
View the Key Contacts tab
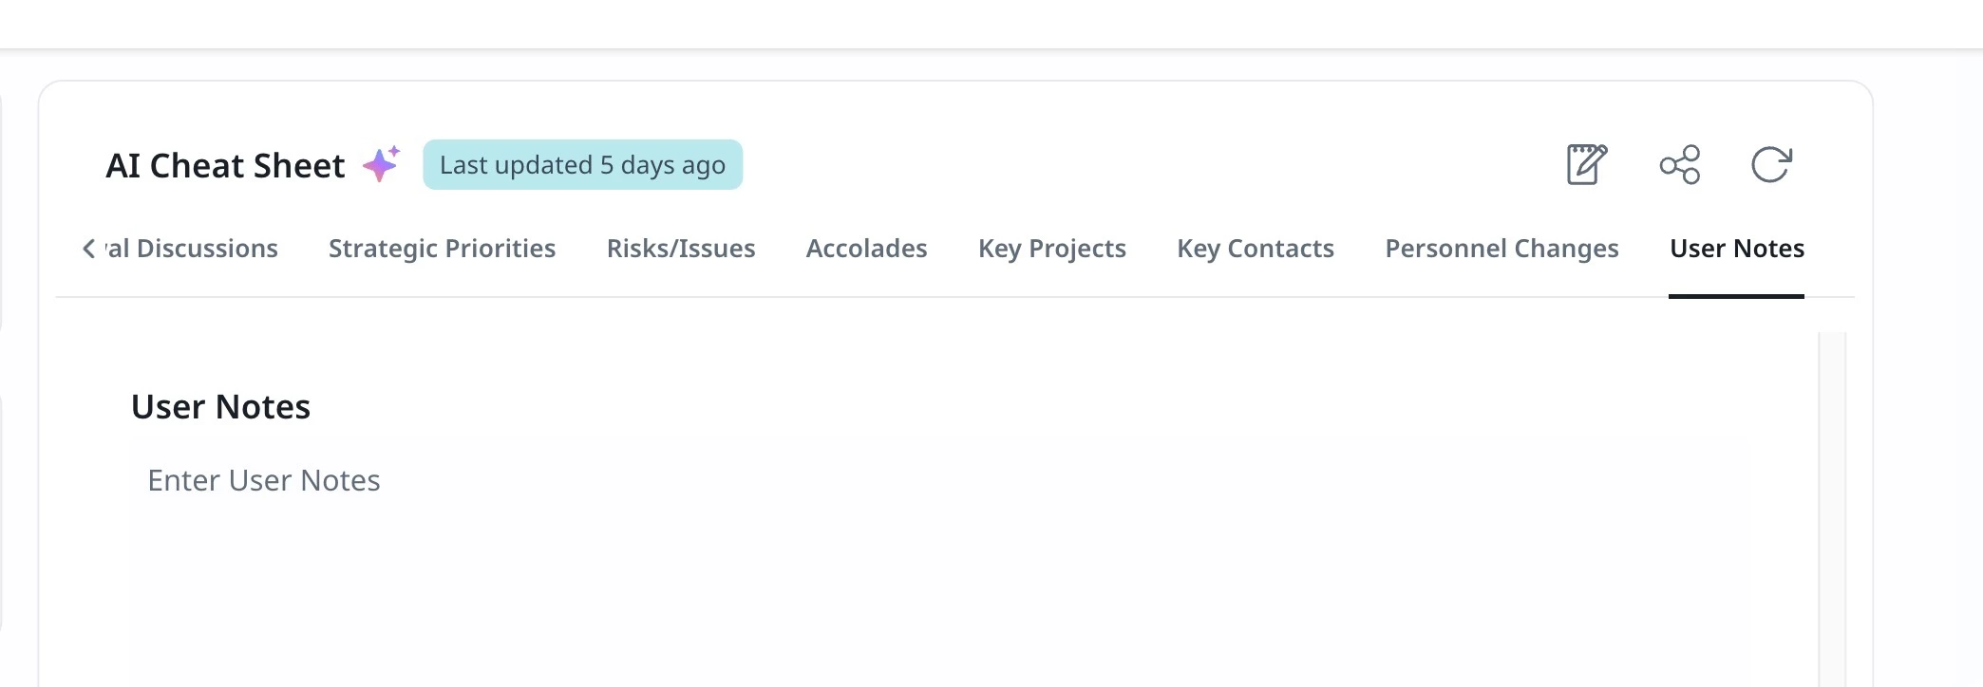tap(1256, 249)
